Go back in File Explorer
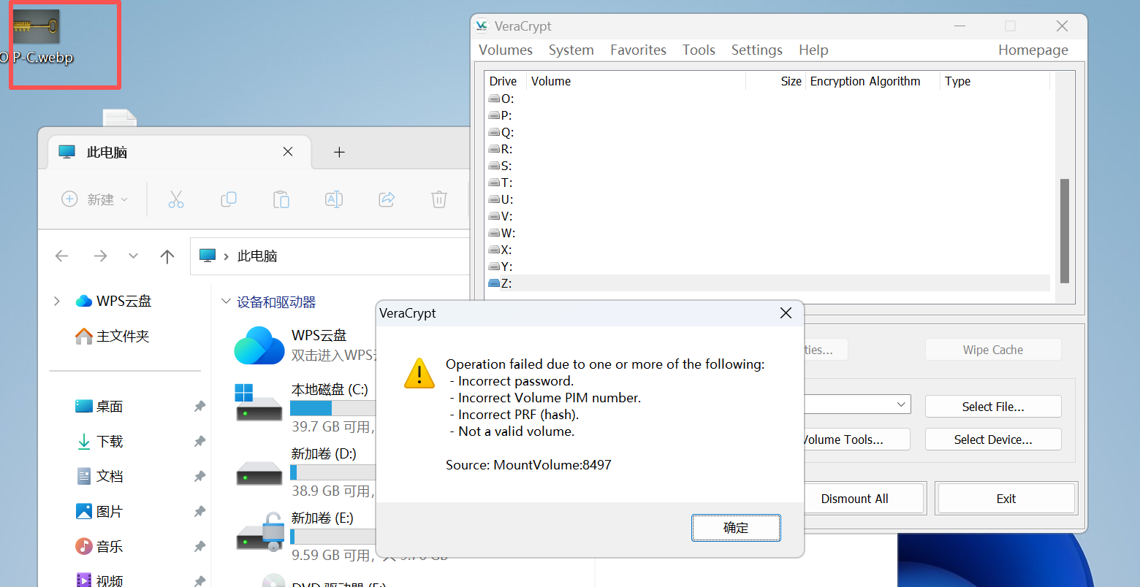This screenshot has height=587, width=1140. tap(62, 256)
